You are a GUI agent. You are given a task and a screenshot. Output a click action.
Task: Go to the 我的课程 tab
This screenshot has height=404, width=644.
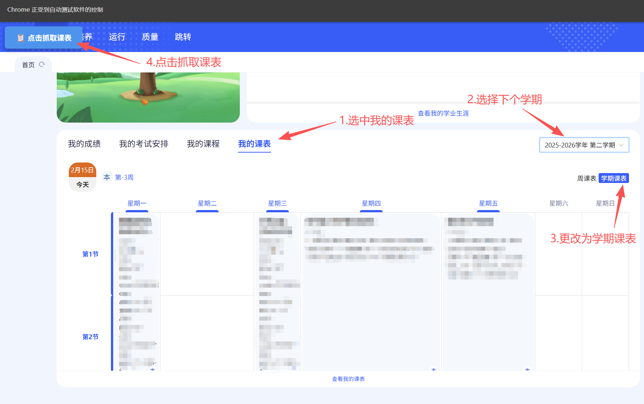tap(203, 144)
